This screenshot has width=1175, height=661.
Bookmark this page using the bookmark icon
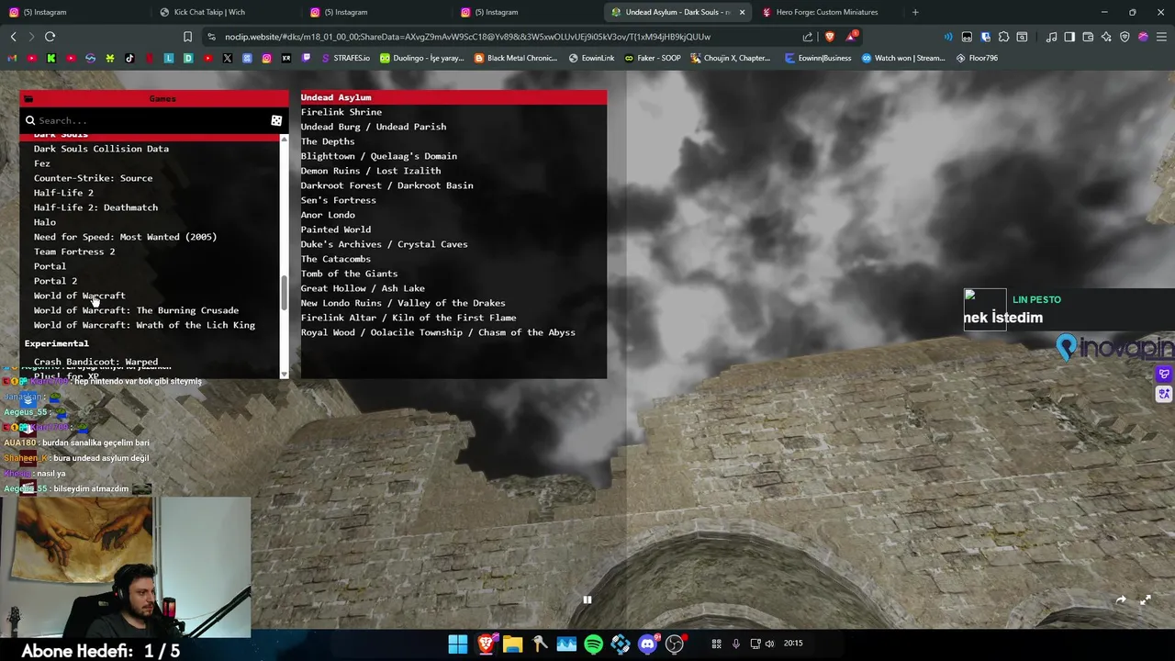click(x=187, y=37)
